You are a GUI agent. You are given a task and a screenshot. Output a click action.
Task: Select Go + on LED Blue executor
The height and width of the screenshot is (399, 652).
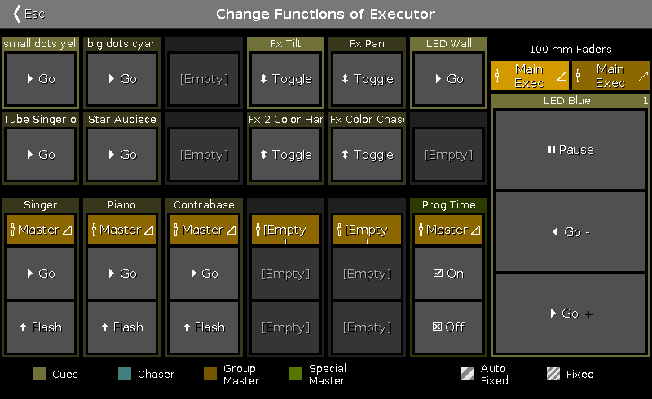[x=570, y=313]
